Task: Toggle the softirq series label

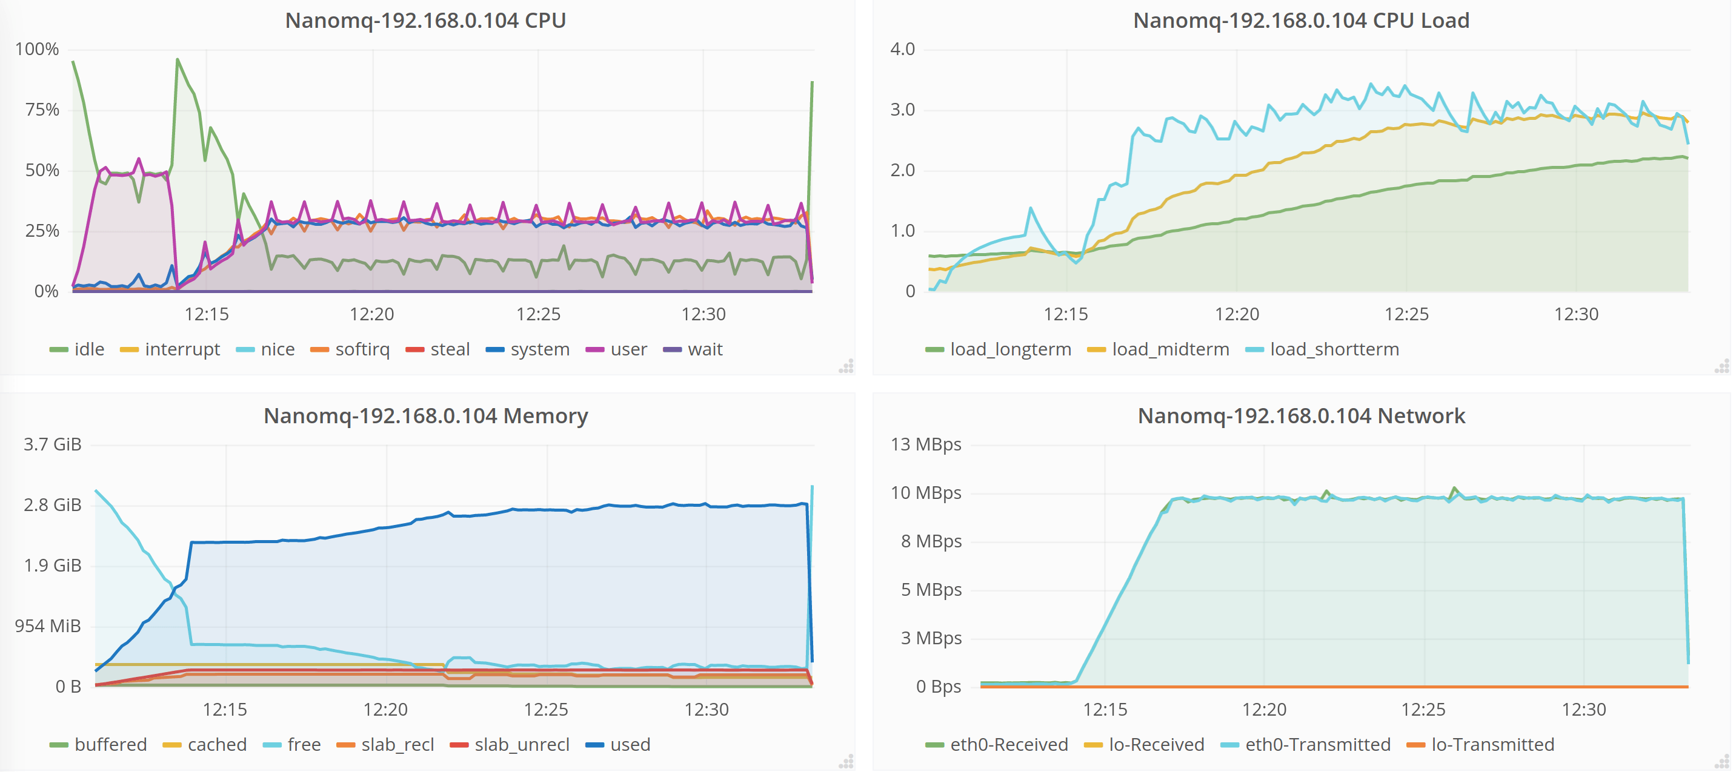Action: pos(362,349)
